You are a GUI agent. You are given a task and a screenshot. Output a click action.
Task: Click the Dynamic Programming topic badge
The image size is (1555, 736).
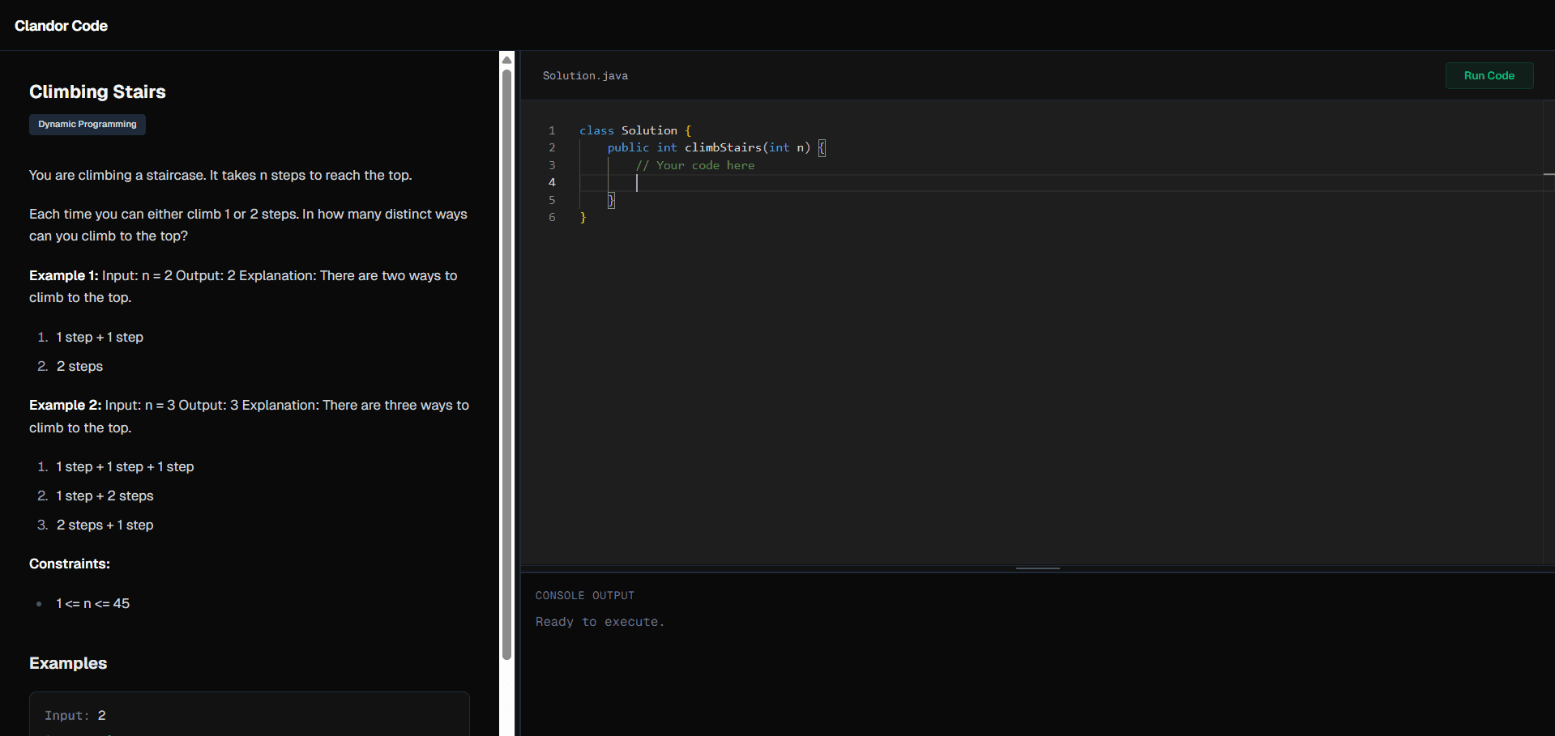pos(87,125)
